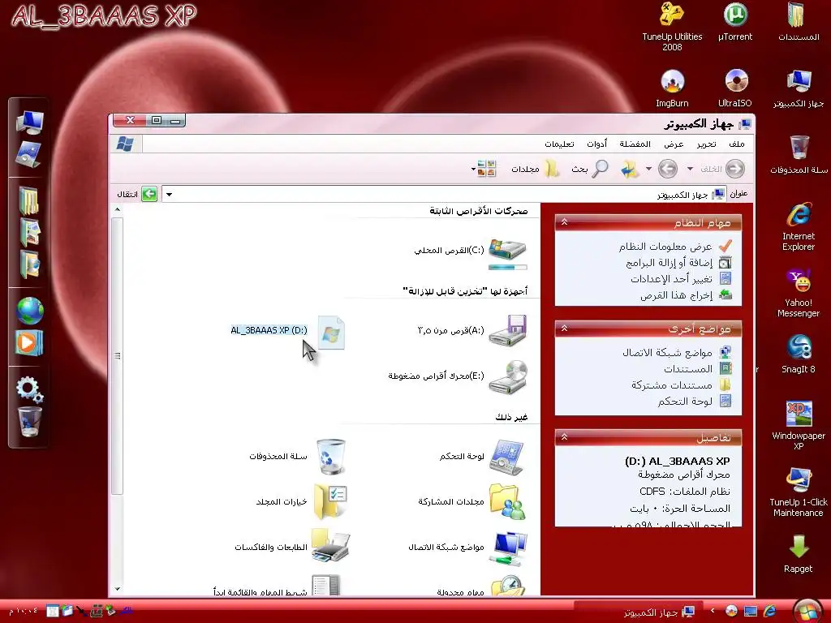Open the folder options خيارات المجلد icon
Image resolution: width=831 pixels, height=623 pixels.
(331, 501)
